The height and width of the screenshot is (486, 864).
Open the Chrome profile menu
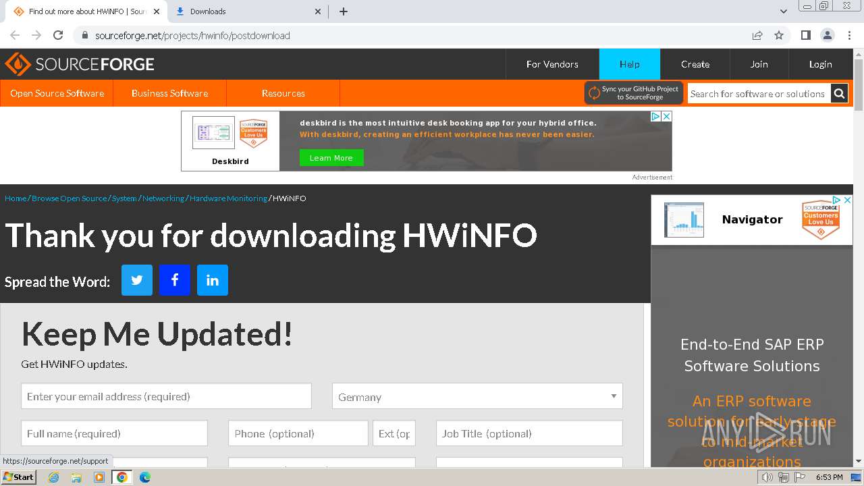click(x=827, y=35)
